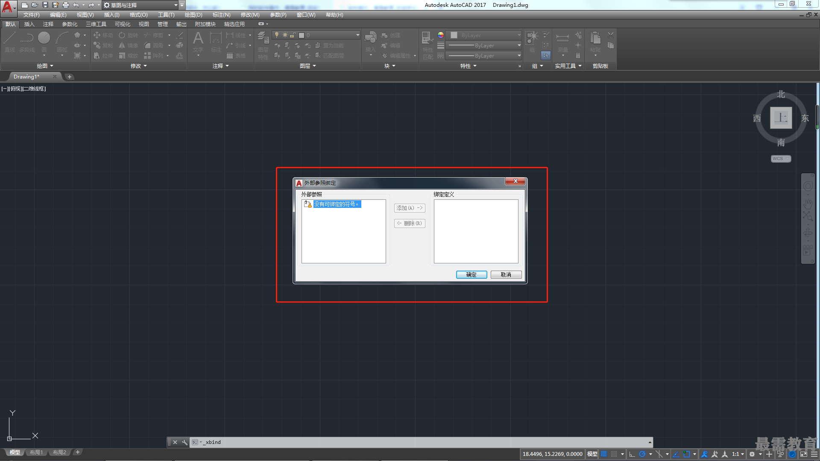Click the calculator icon in utilities panel

(x=578, y=55)
